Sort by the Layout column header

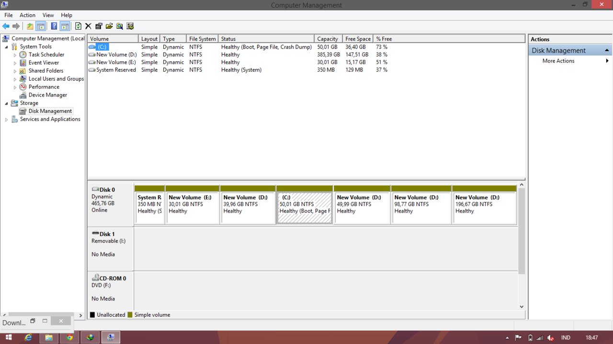point(149,39)
